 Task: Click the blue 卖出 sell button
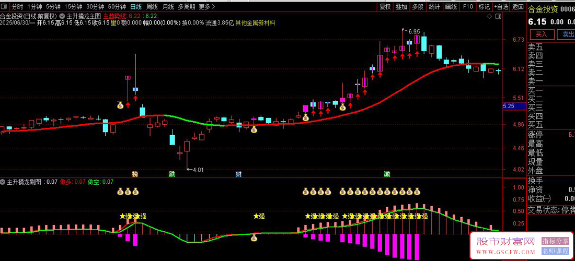(566, 35)
